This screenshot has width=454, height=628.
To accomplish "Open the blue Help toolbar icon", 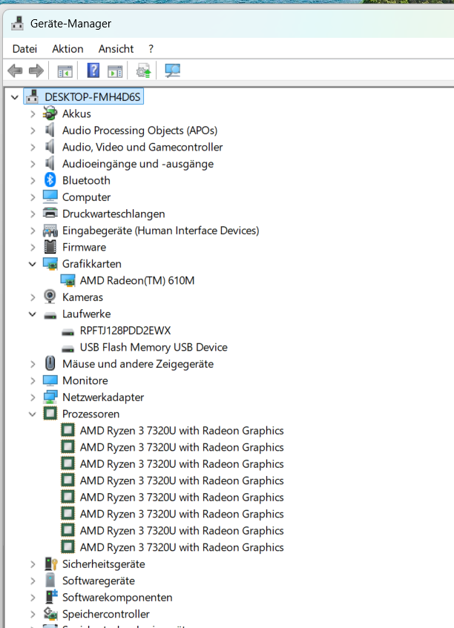I will (x=93, y=70).
